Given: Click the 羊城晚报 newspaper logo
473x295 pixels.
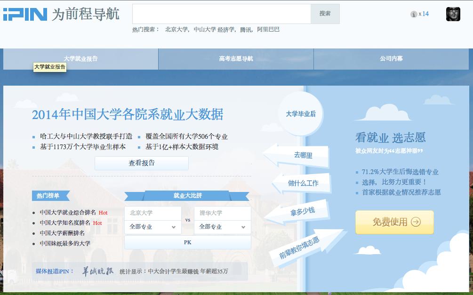Looking at the screenshot, I should pyautogui.click(x=98, y=271).
